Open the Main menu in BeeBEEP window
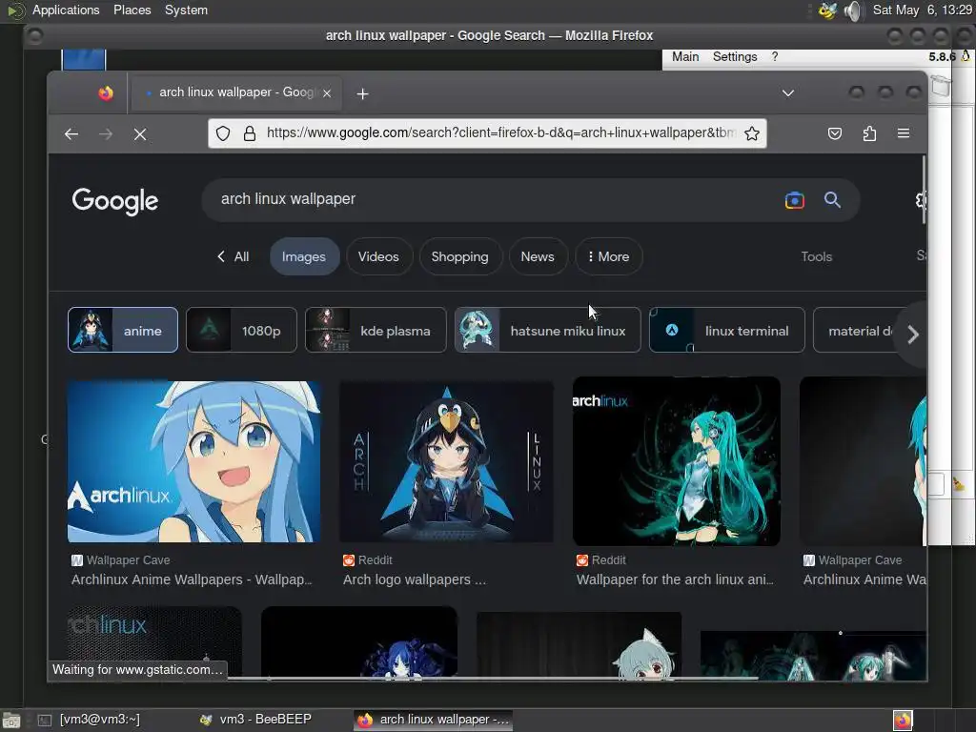The width and height of the screenshot is (976, 732). point(685,56)
